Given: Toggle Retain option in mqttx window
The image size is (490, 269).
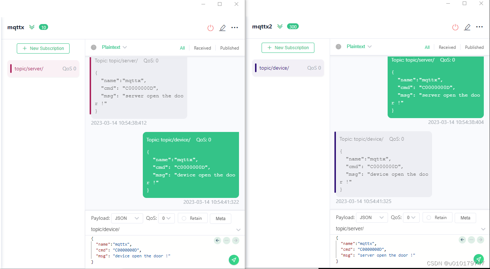Looking at the screenshot, I should 193,218.
